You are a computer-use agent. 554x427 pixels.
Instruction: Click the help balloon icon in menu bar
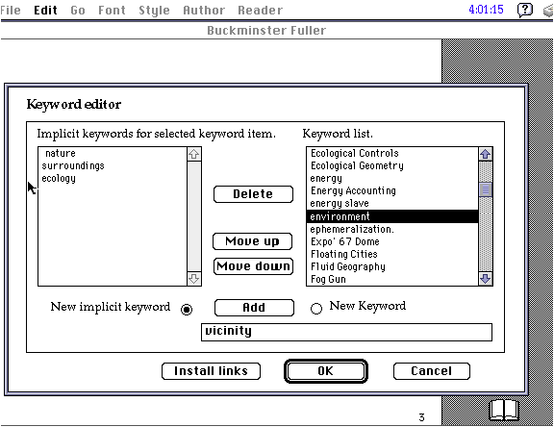click(x=525, y=10)
